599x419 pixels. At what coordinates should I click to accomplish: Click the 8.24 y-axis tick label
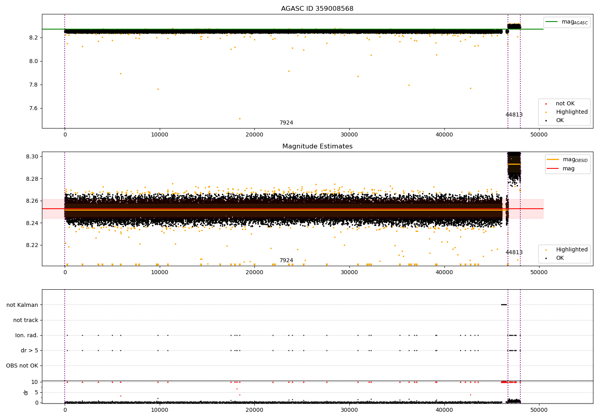point(32,223)
